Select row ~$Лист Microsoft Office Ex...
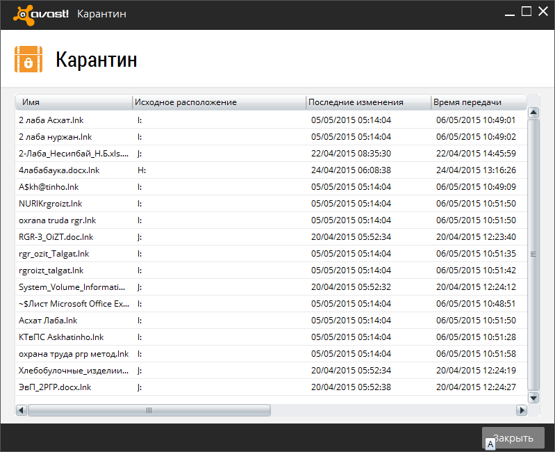555x452 pixels. 271,304
